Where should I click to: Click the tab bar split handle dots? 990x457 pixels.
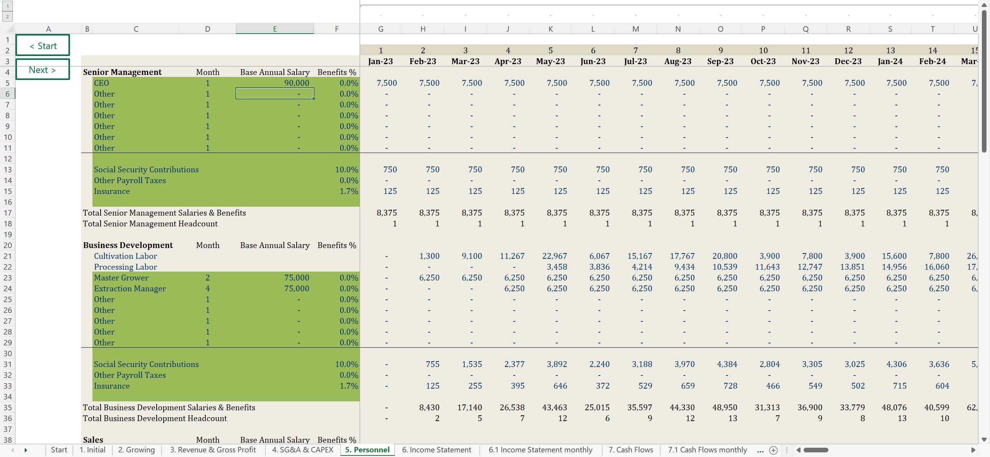pyautogui.click(x=787, y=450)
